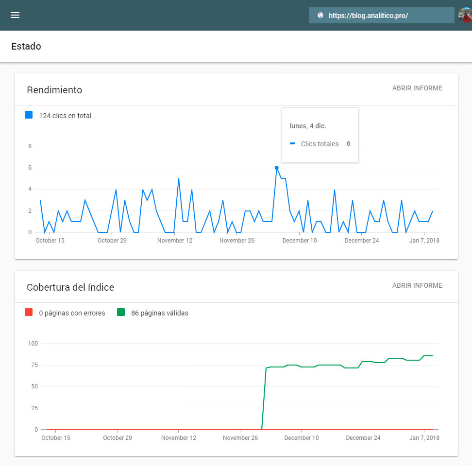The width and height of the screenshot is (472, 471).
Task: Click 'October 29' label on the Rendimiento axis
Action: [112, 241]
